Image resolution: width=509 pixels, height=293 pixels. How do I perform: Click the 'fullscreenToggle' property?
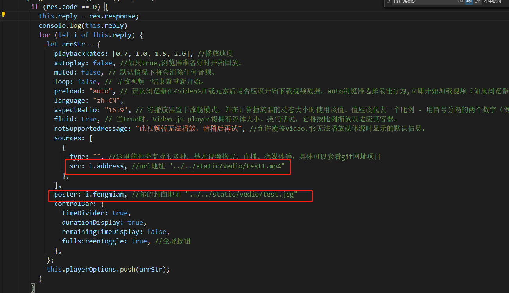point(93,241)
